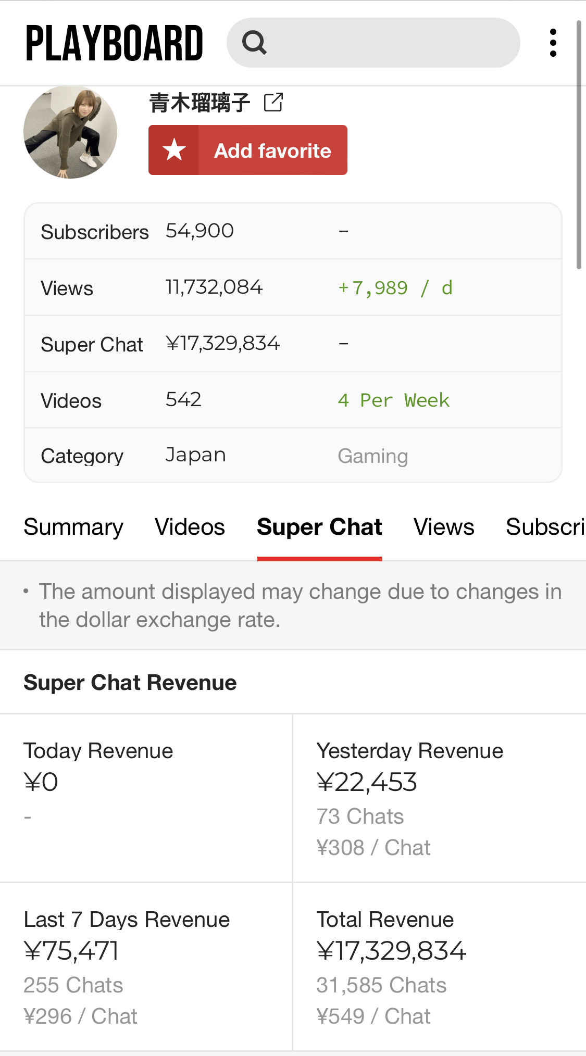Click the channel name 青木瑠璃子
Viewport: 586px width, 1056px height.
200,103
